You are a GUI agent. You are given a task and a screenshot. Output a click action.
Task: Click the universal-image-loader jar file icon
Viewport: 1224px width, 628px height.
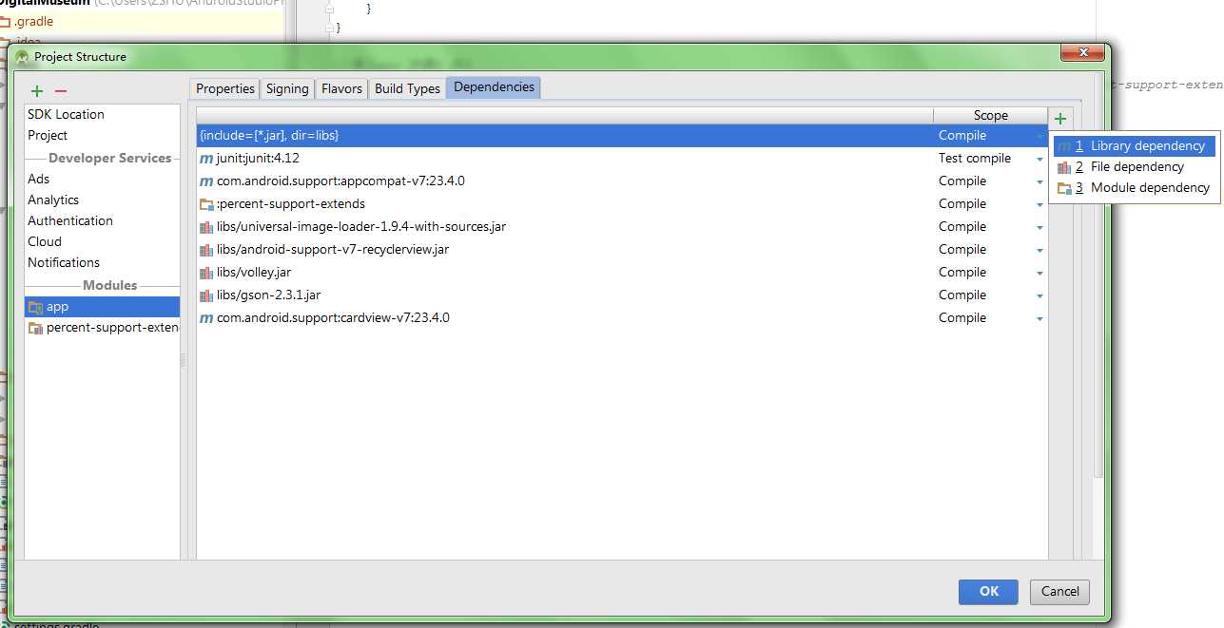click(206, 227)
